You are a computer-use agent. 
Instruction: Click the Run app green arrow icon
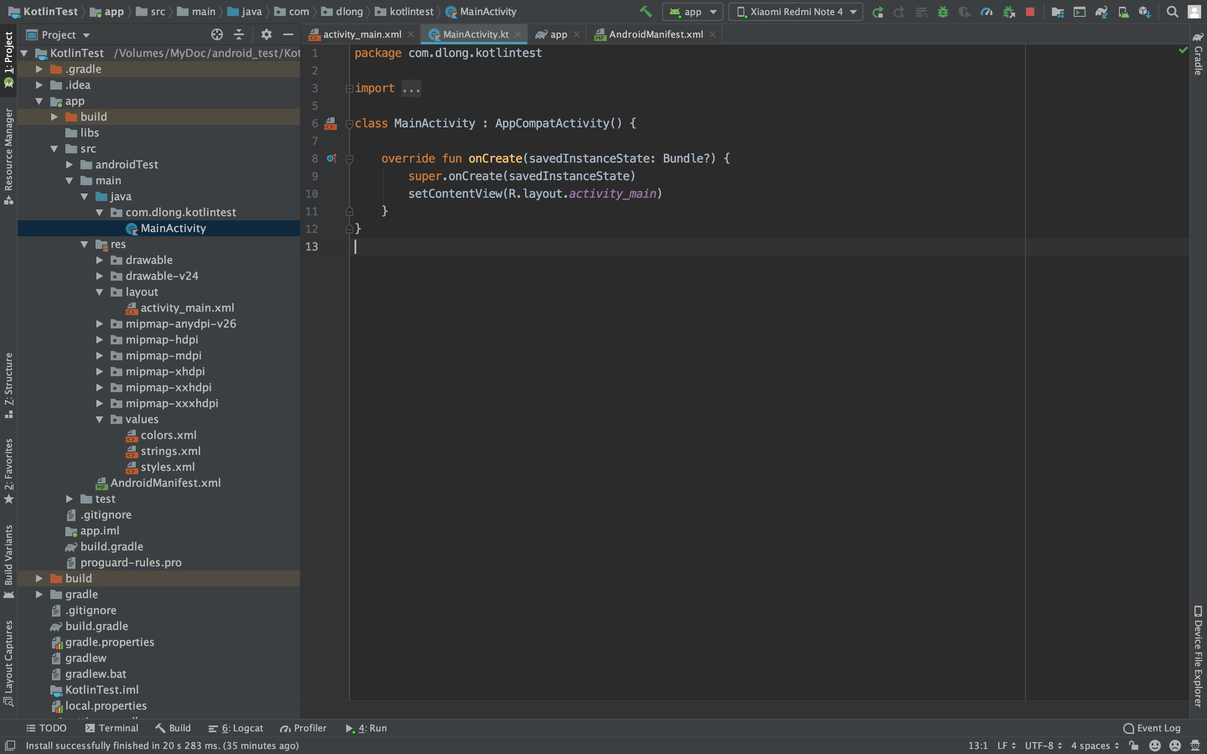(878, 12)
